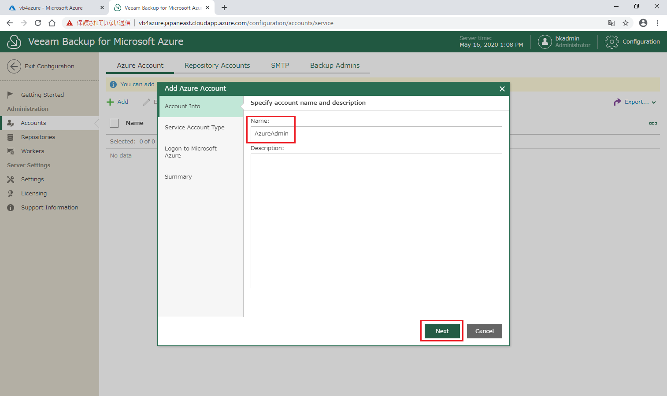Open the Chrome profile icon
The height and width of the screenshot is (396, 667).
tap(643, 23)
